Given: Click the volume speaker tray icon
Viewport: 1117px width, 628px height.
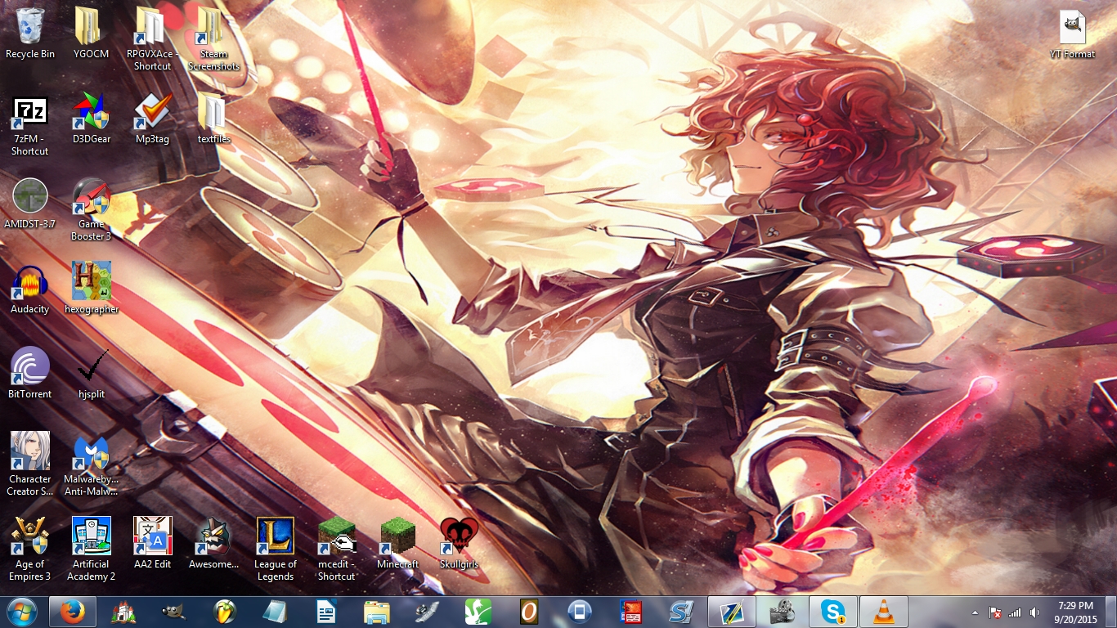Looking at the screenshot, I should [1034, 612].
